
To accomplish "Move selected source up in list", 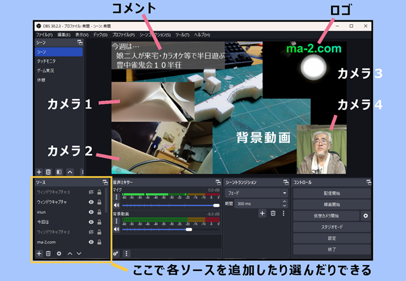I will [x=70, y=254].
